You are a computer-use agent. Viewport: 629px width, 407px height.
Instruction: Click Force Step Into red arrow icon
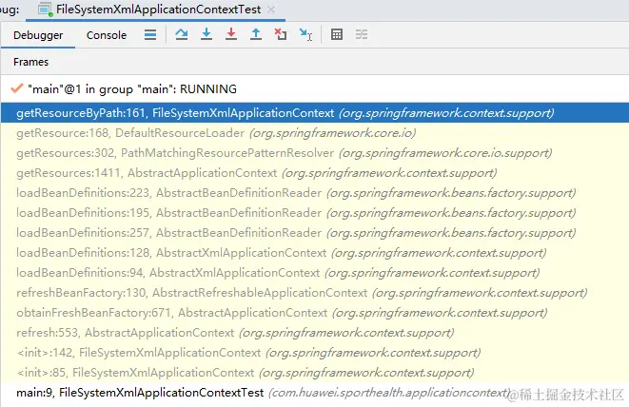pos(231,34)
